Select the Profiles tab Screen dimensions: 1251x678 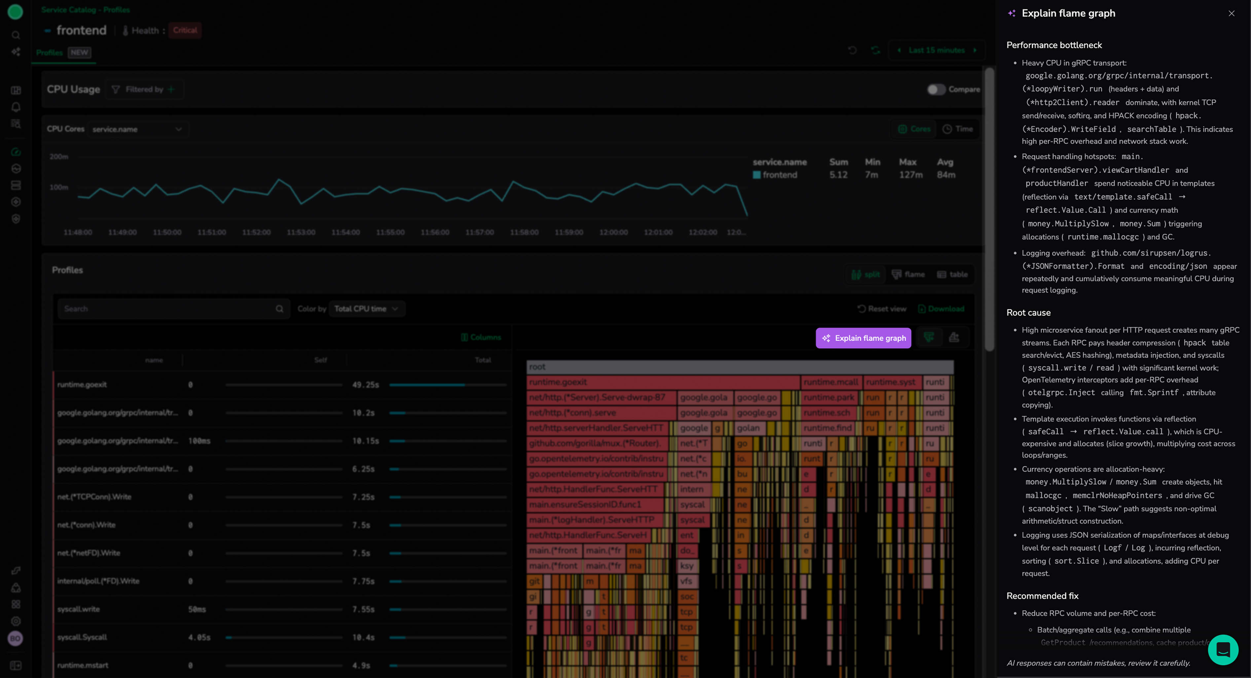click(50, 52)
